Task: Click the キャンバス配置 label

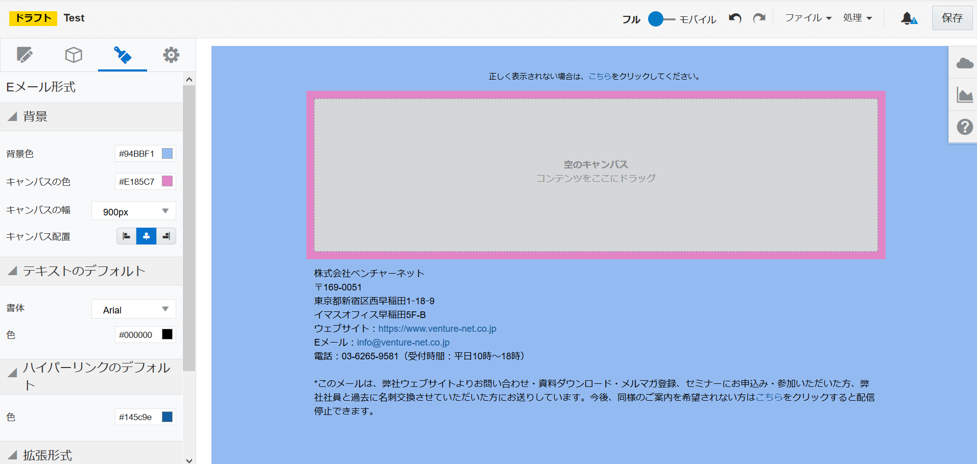Action: pyautogui.click(x=38, y=237)
